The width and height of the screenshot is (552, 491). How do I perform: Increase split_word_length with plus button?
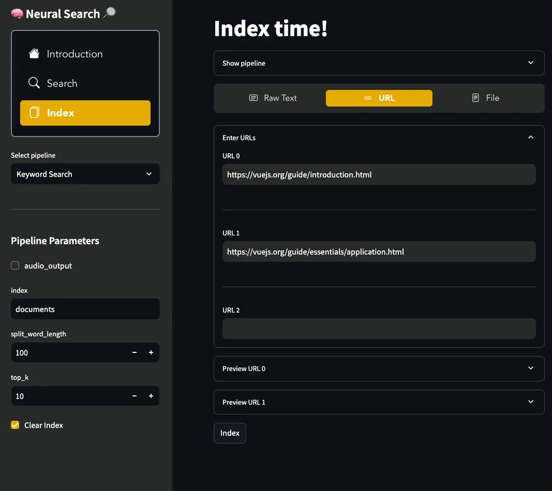pos(151,352)
